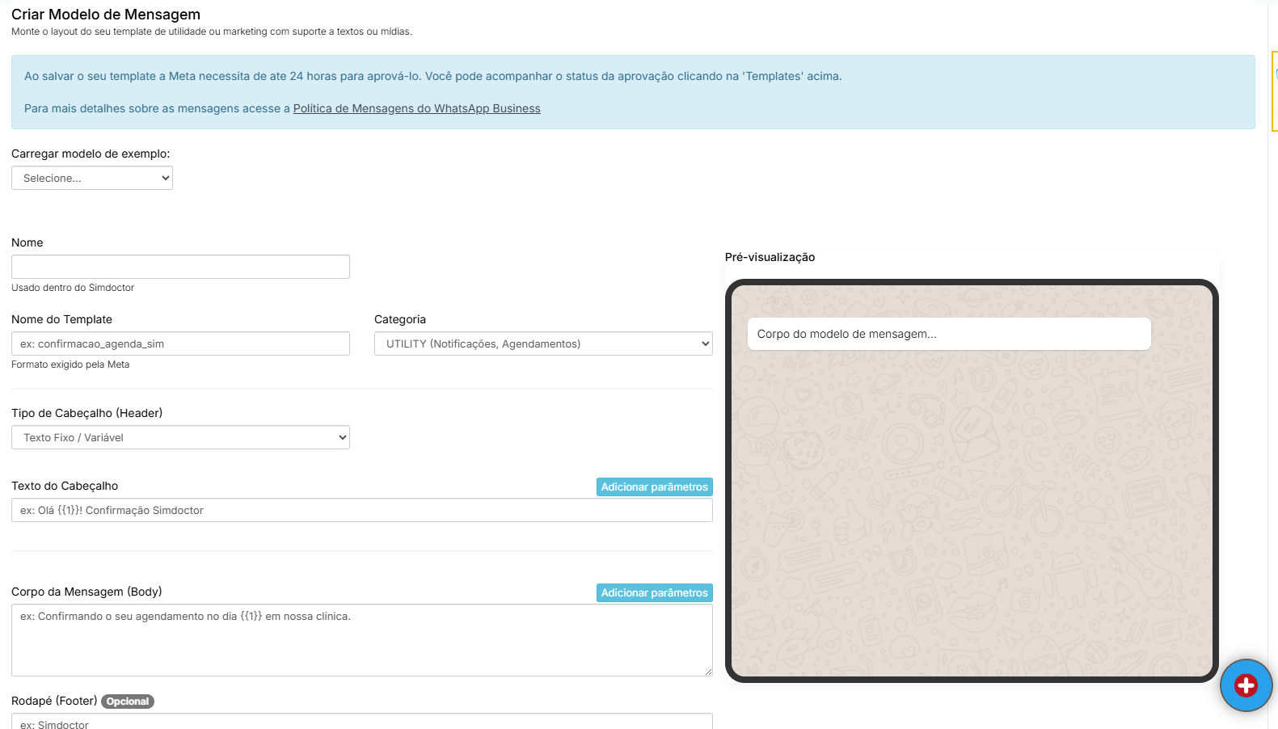Focus the Nome do Template field

click(x=180, y=343)
